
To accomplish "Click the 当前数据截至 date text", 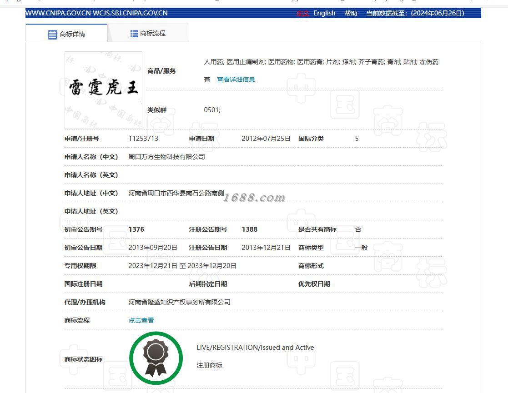I will tap(415, 13).
